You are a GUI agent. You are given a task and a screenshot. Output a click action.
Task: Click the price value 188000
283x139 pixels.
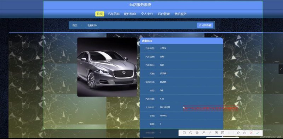163,116
